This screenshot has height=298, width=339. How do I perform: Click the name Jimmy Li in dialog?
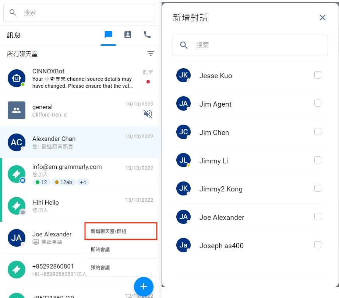click(213, 161)
